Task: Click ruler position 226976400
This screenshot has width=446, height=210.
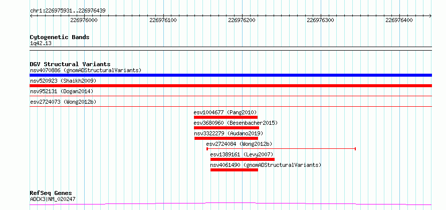Action: pos(399,20)
